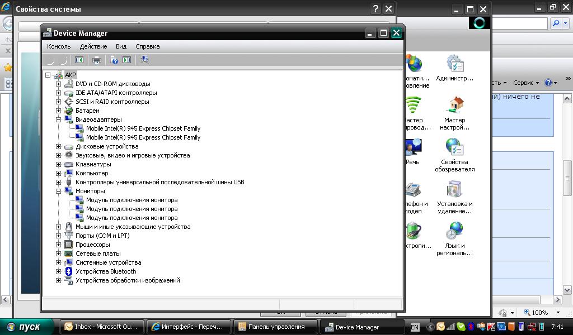Click the USB controllers plug icon
This screenshot has height=335, width=573.
pos(69,182)
